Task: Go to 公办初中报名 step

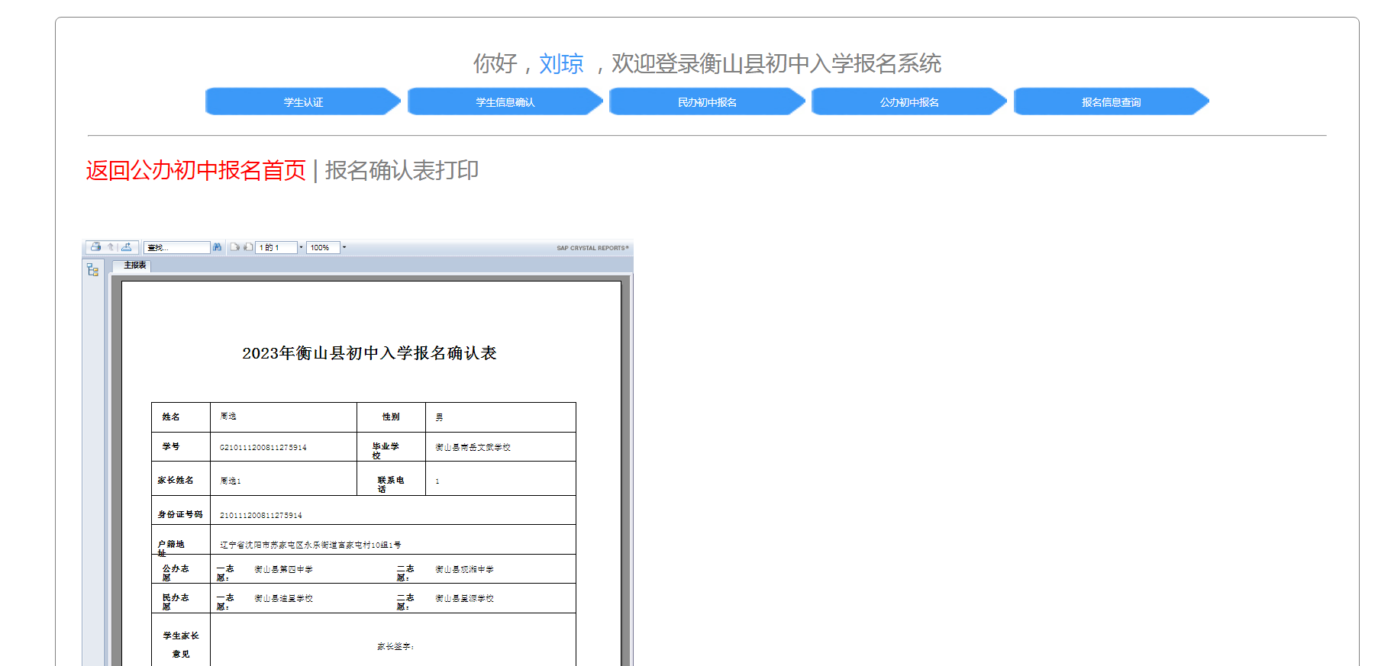Action: 908,102
